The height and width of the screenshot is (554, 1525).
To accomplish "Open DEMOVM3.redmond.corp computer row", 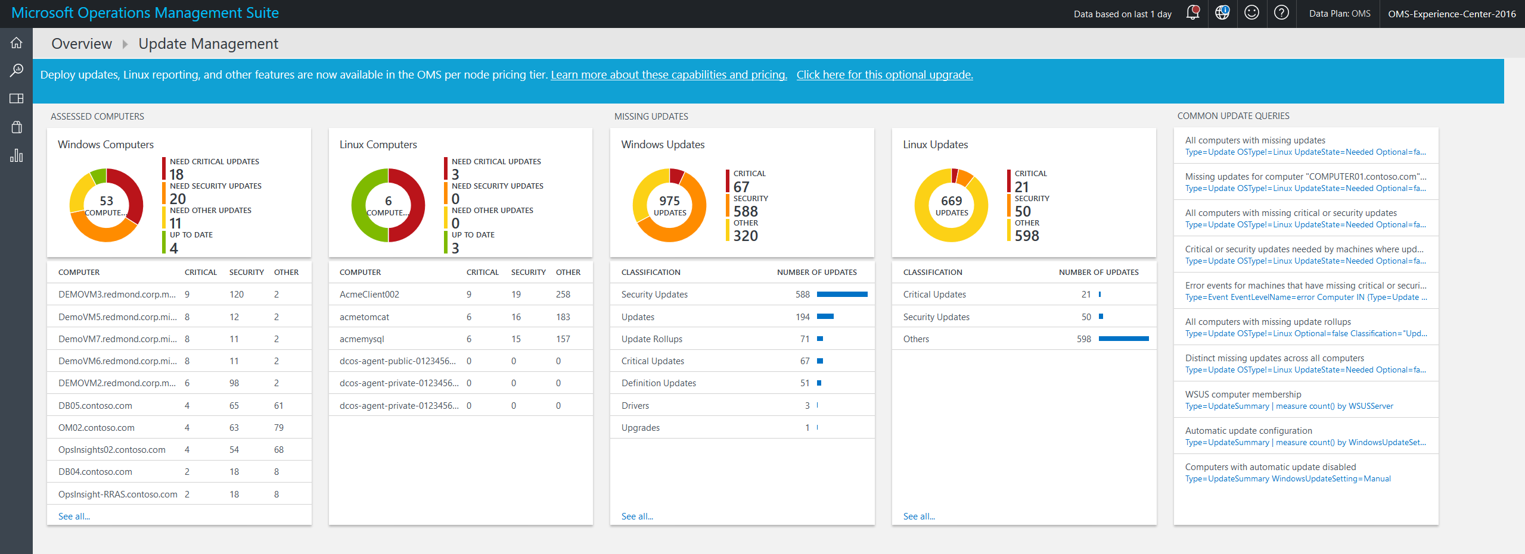I will [x=179, y=294].
